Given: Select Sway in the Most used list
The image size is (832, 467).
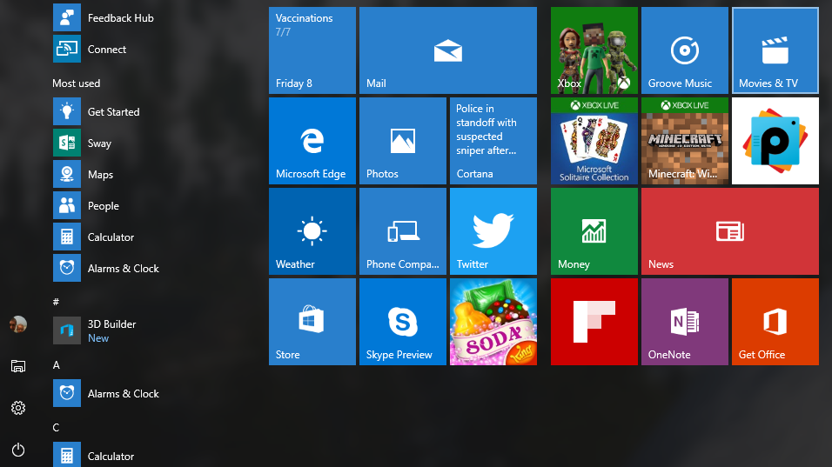Looking at the screenshot, I should (x=98, y=143).
